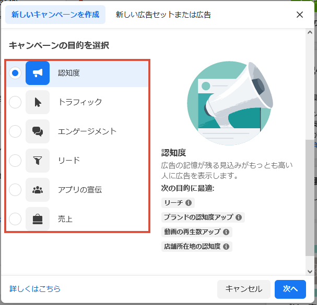317x305 pixels.
Task: Click the ブランドの認知度アップ tag
Action: pos(203,217)
